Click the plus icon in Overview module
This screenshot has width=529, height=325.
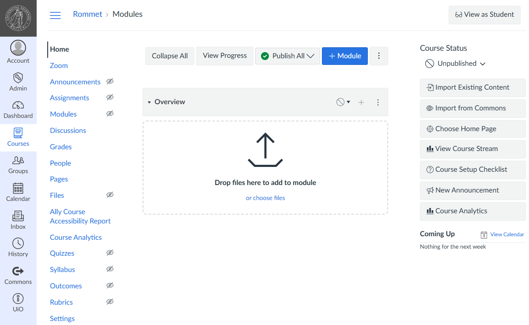tap(361, 102)
